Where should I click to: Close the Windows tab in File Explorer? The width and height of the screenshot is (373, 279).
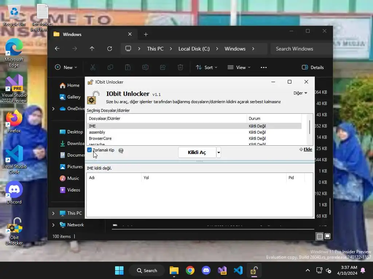[x=130, y=34]
